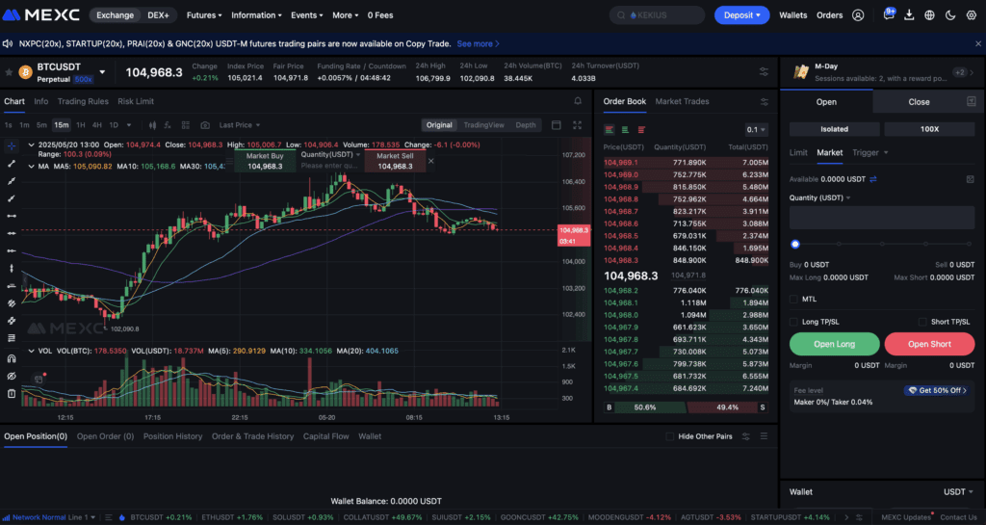Click the Deposit button
This screenshot has width=986, height=525.
click(x=742, y=15)
